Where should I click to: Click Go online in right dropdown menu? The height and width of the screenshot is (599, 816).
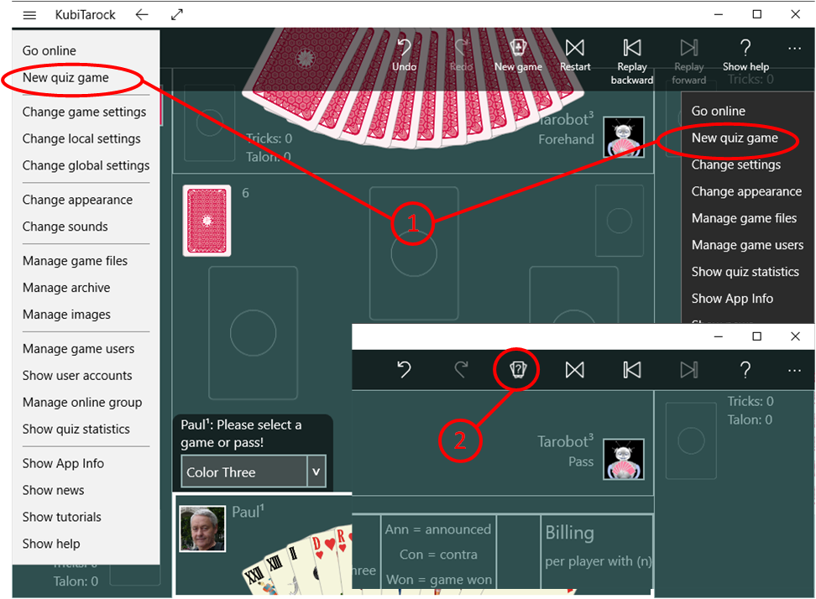coord(718,111)
